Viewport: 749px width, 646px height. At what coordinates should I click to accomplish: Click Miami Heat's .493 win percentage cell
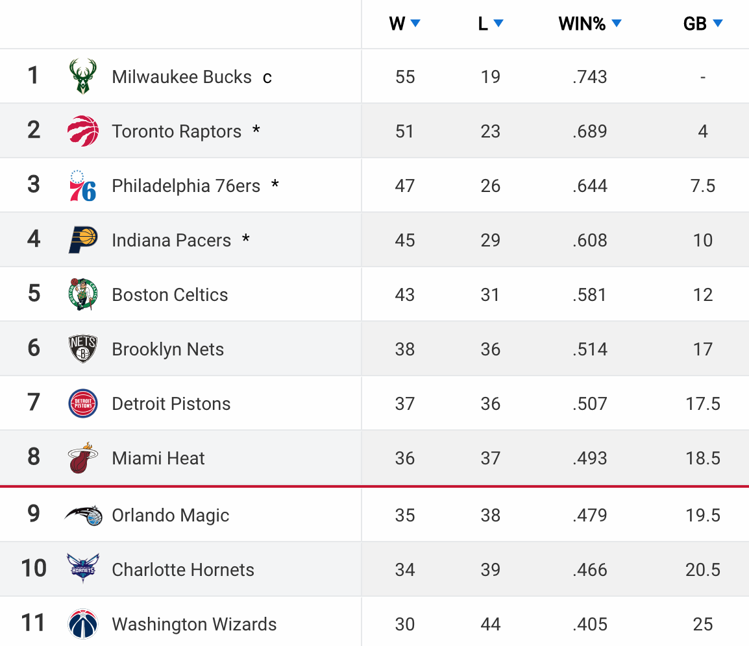(x=590, y=458)
